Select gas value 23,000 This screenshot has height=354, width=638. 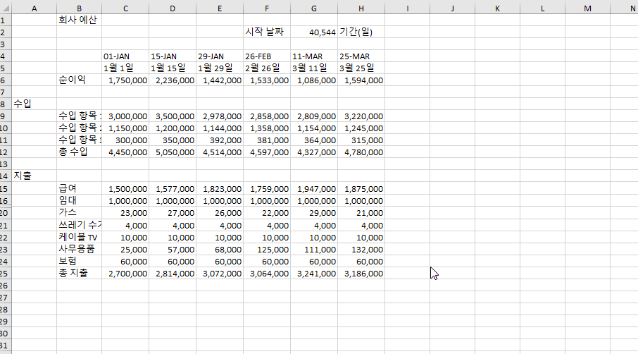125,213
